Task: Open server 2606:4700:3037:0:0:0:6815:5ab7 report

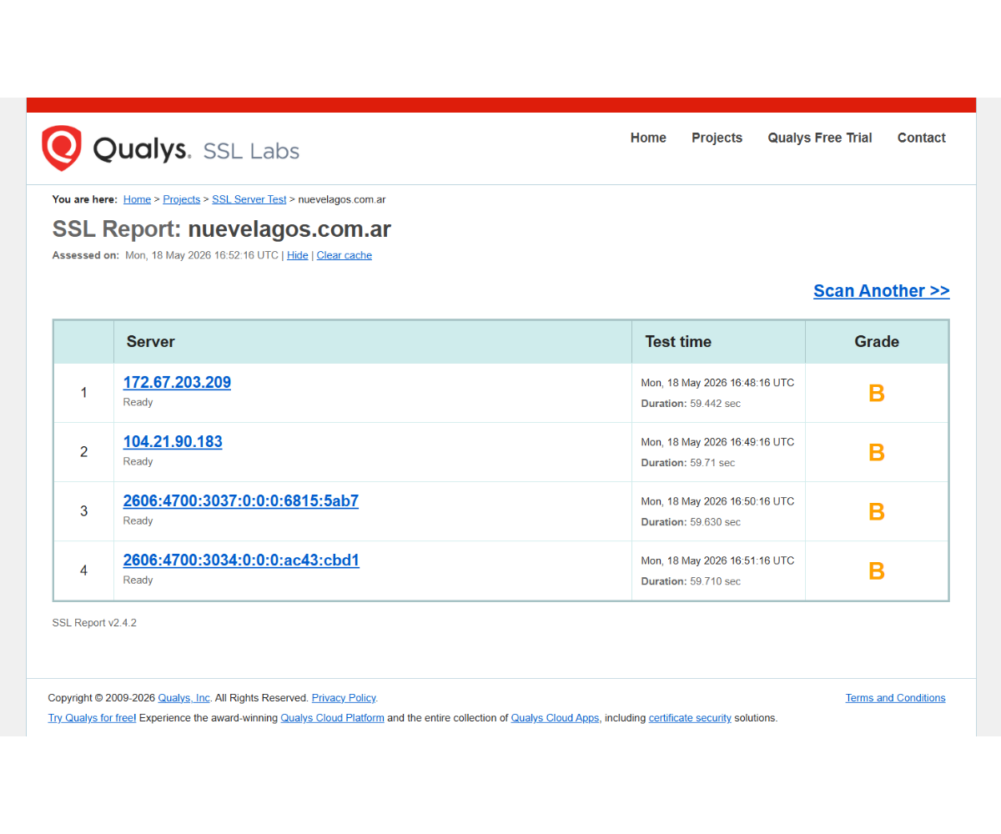Action: pos(241,500)
